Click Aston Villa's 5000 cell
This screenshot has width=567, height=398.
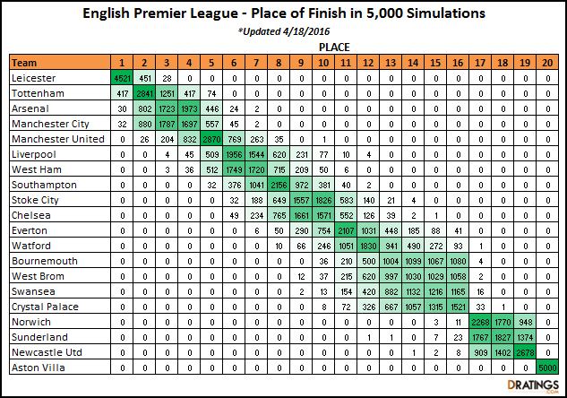[x=546, y=368]
